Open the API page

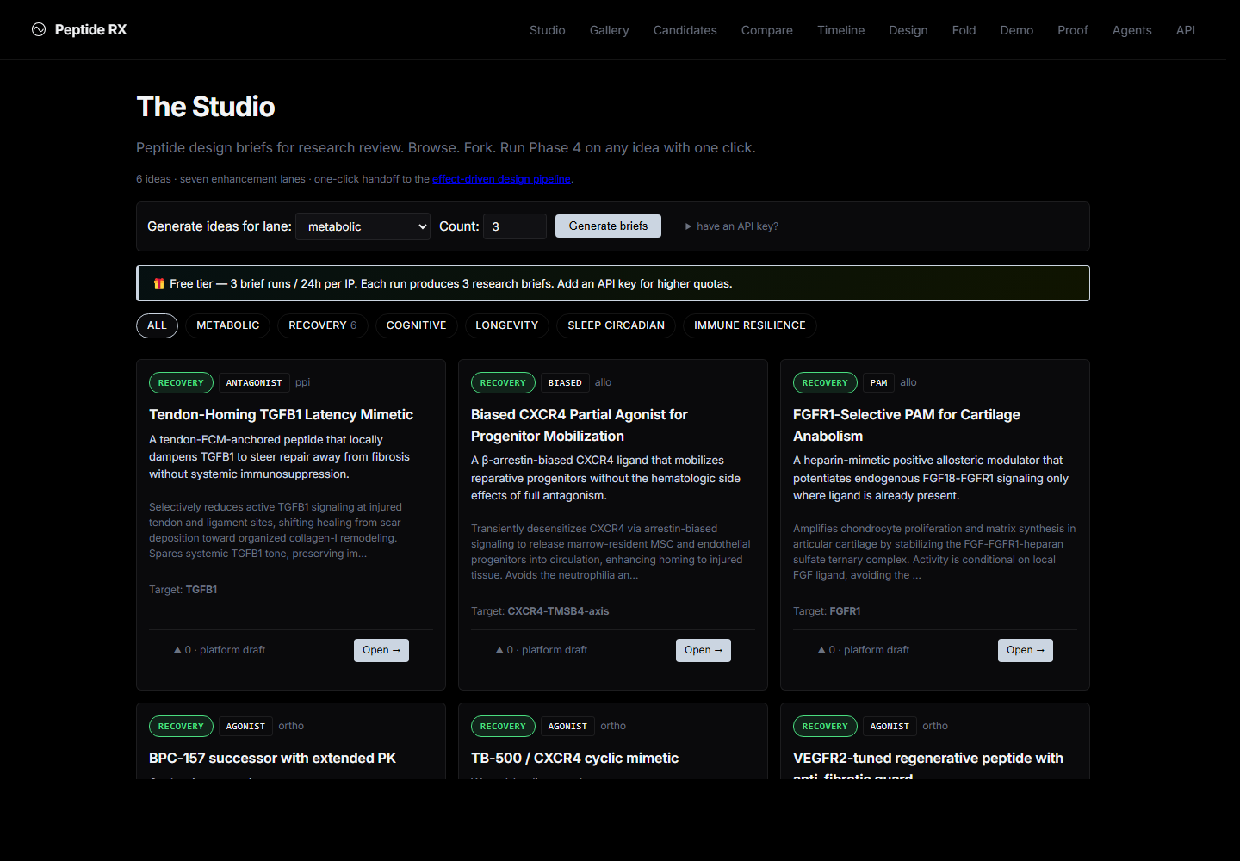[x=1186, y=30]
